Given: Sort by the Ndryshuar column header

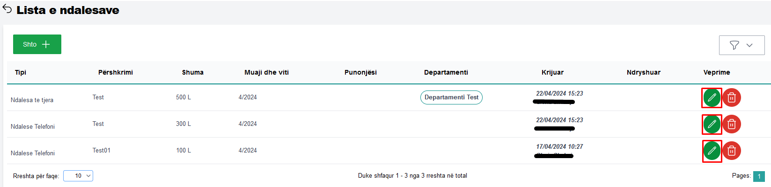Looking at the screenshot, I should coord(643,72).
